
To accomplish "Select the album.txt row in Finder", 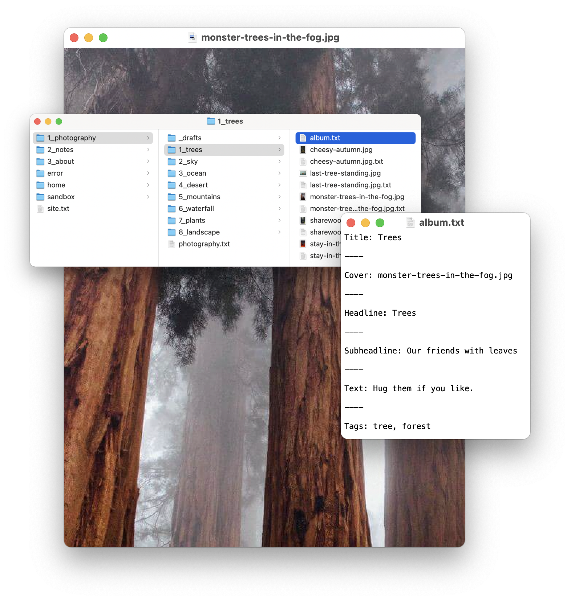I will click(x=356, y=138).
